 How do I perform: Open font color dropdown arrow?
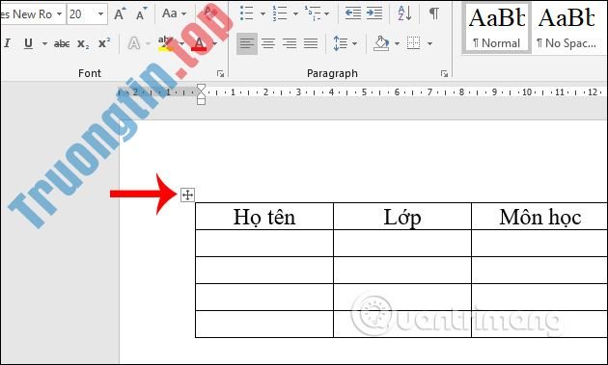click(215, 43)
